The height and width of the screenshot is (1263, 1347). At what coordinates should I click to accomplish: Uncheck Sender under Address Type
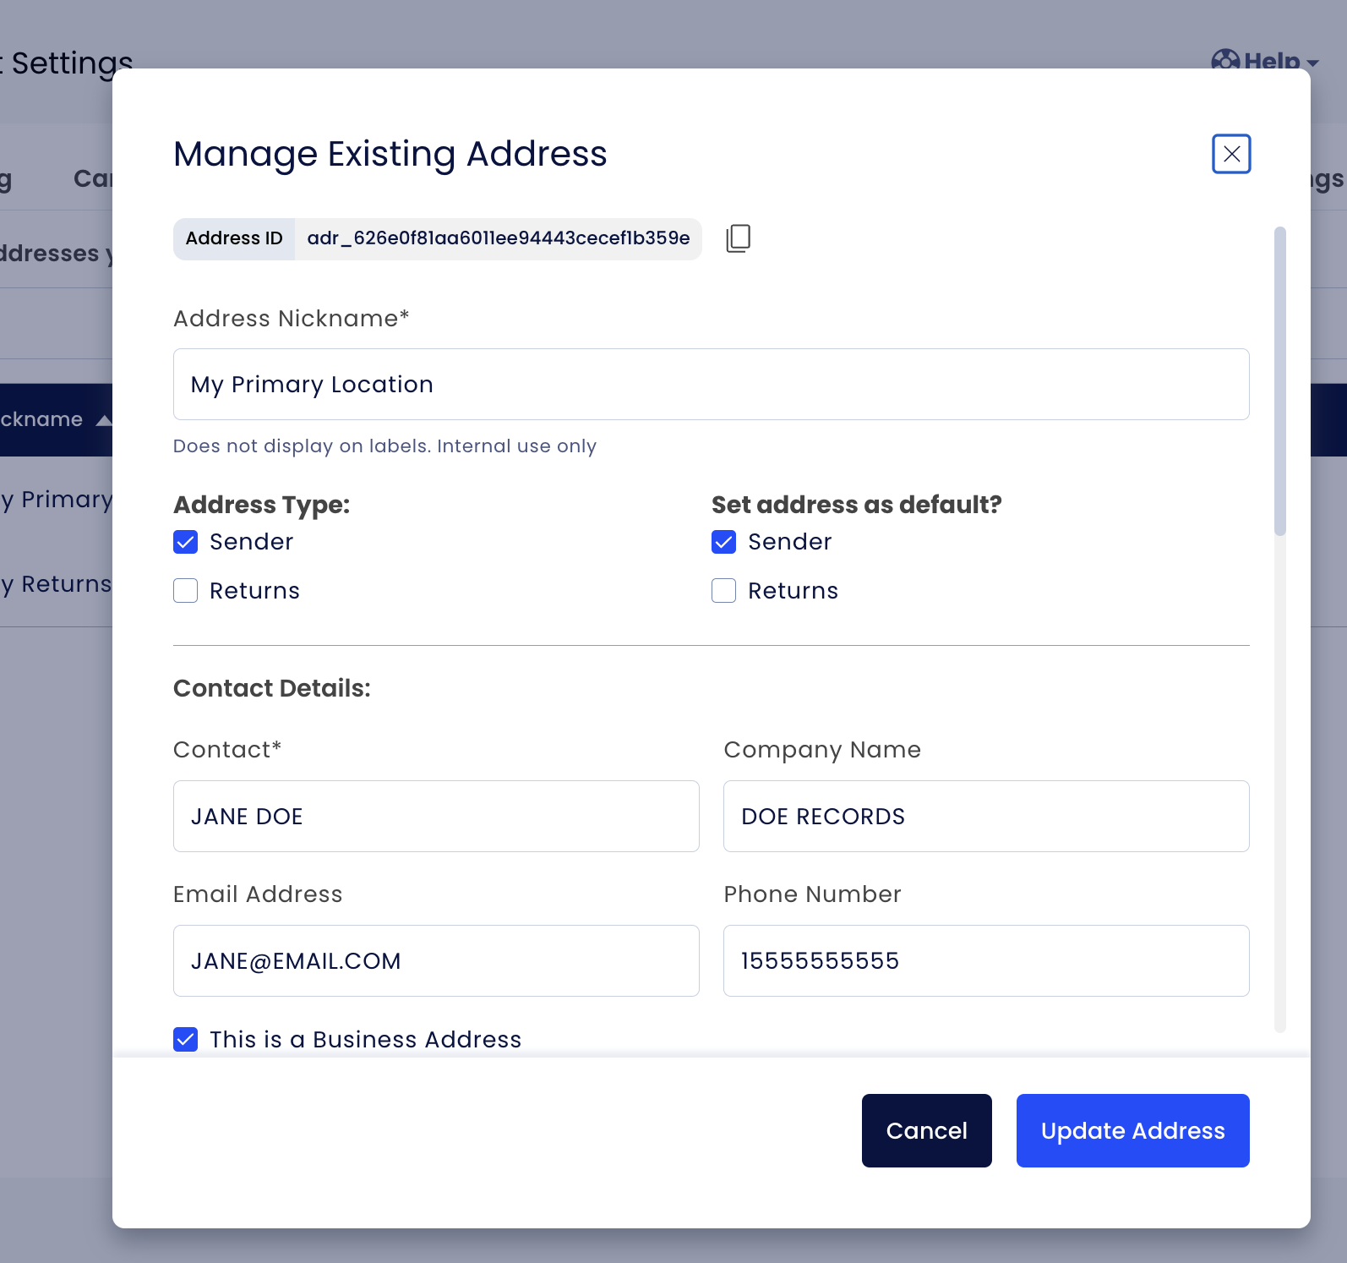click(185, 542)
